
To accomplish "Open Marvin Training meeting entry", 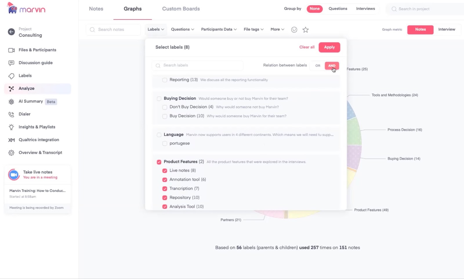I will click(38, 193).
